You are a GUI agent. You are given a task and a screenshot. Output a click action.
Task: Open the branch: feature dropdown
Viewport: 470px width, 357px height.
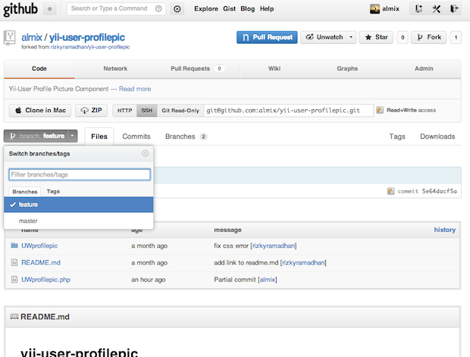coord(40,136)
